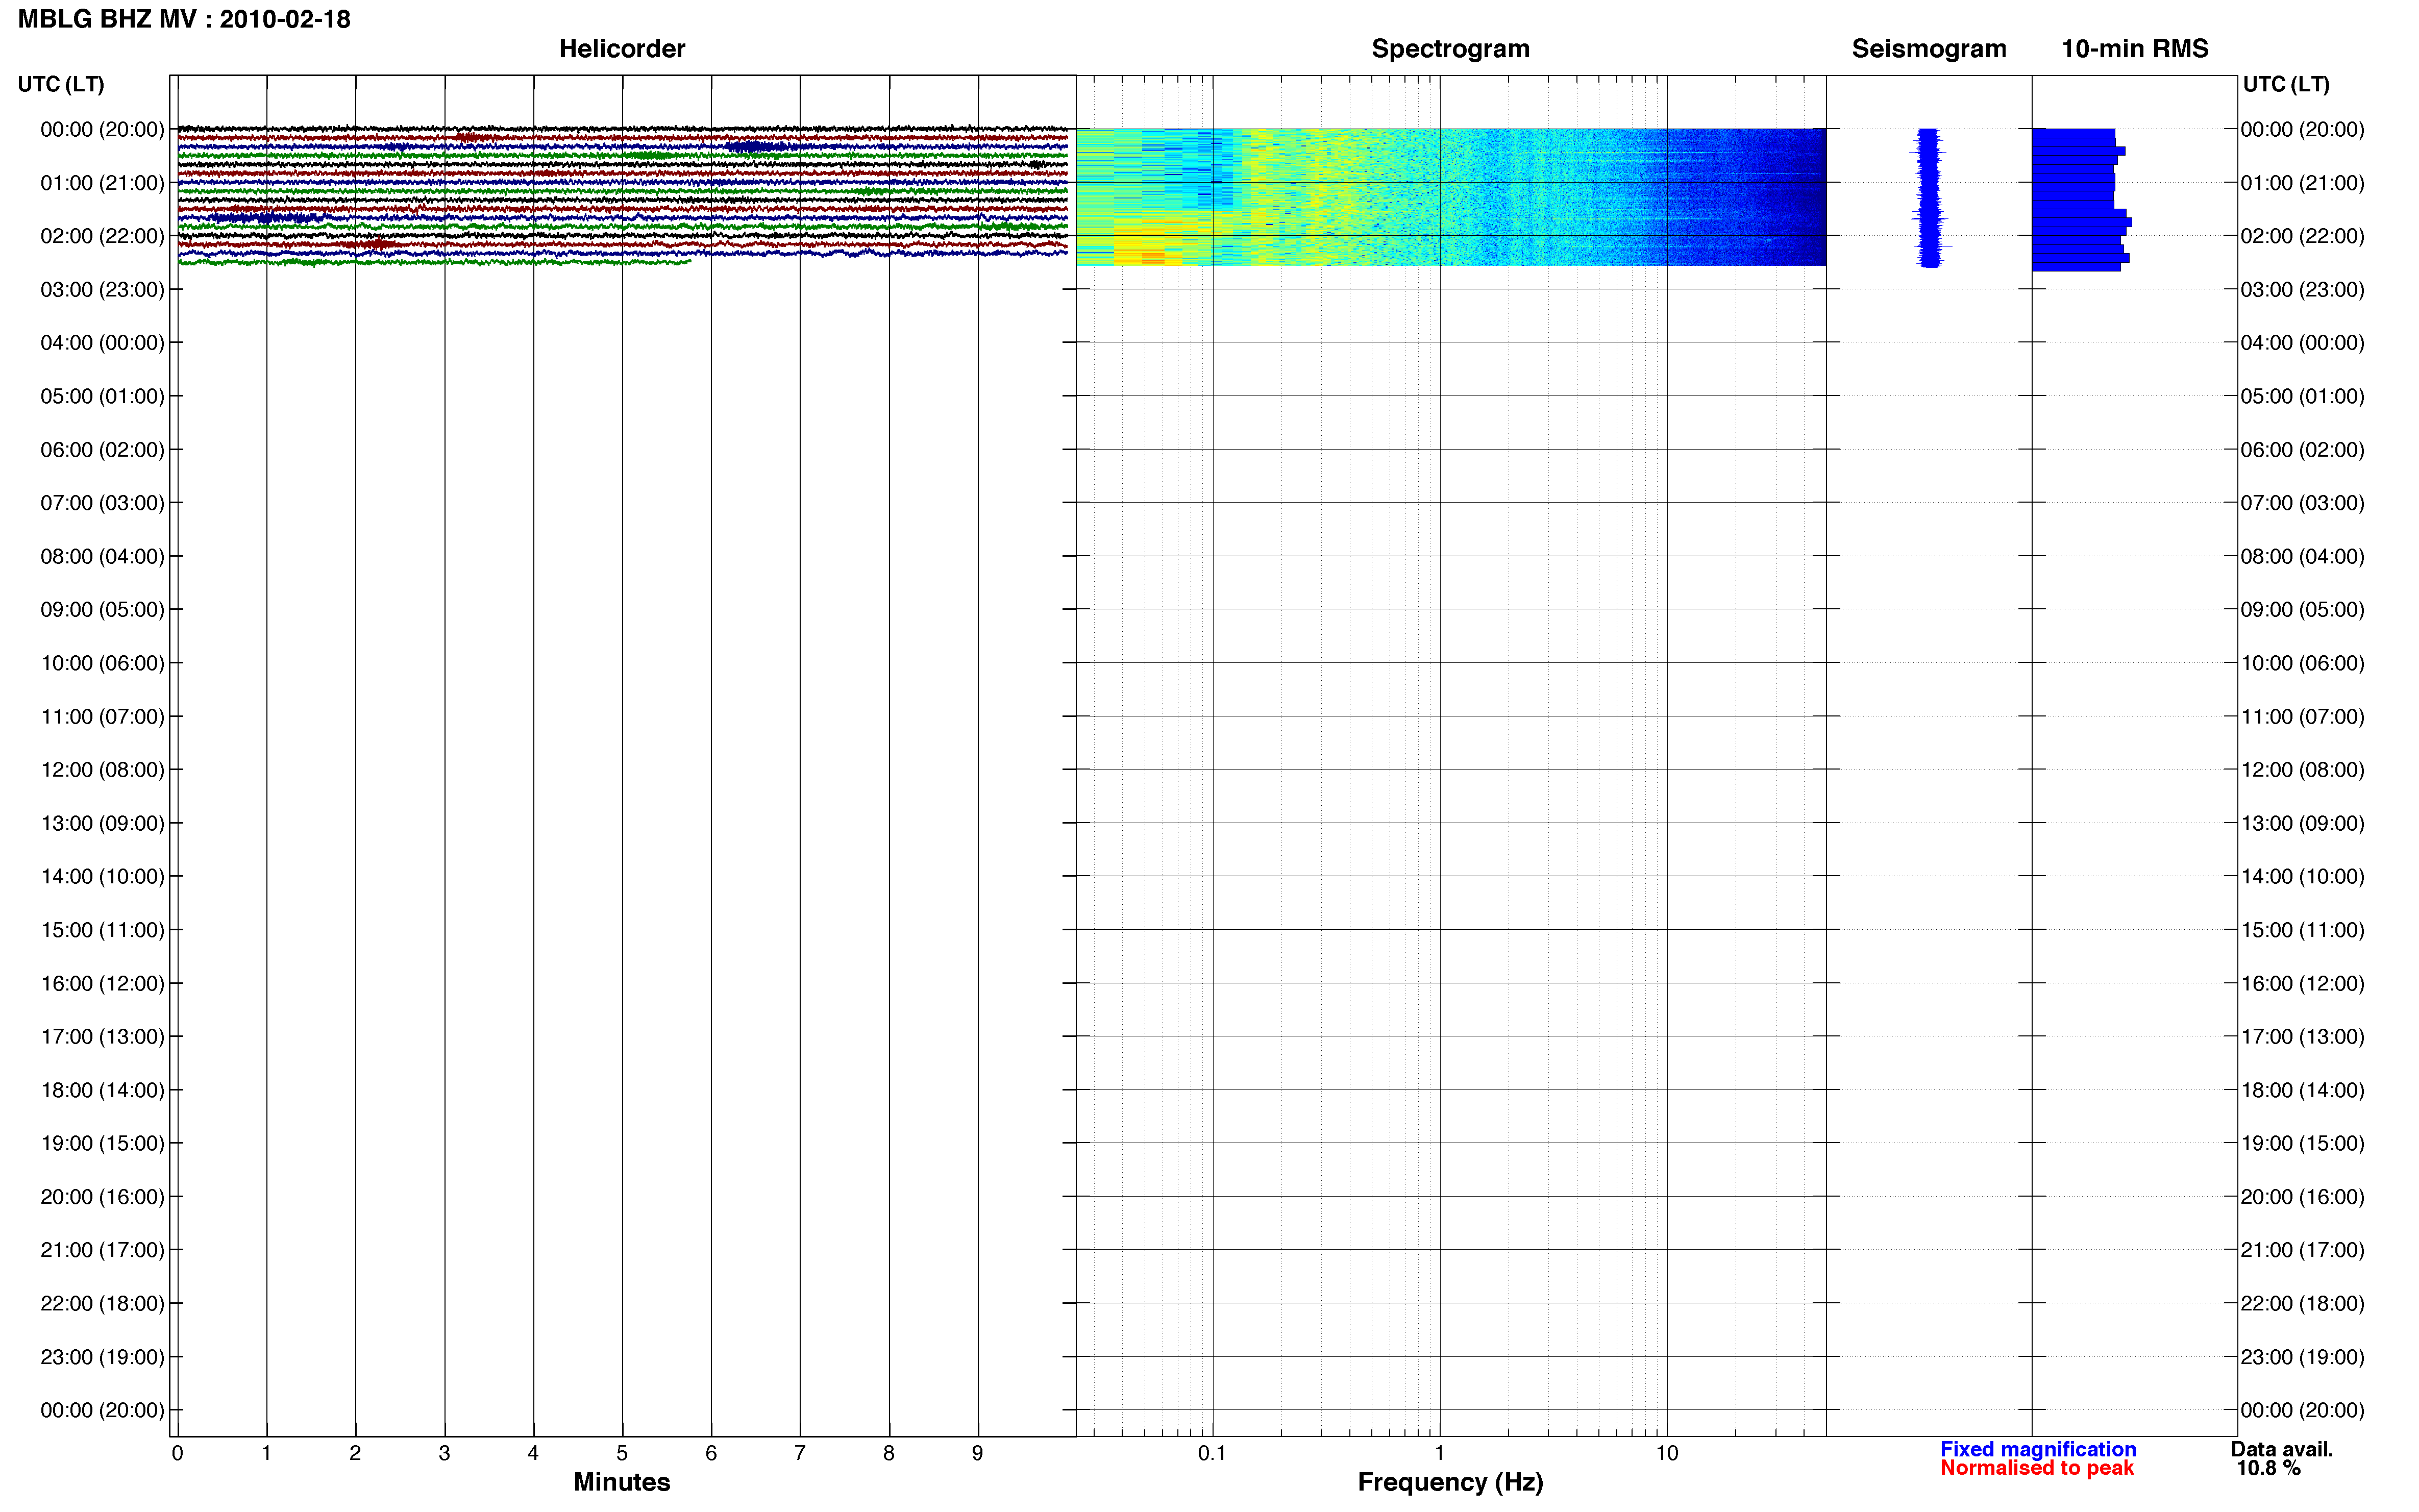
Task: Click the UTC (LT) header beside the Helicorder
Action: [61, 84]
